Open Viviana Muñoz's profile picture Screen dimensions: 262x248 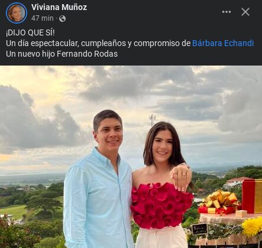(x=17, y=13)
